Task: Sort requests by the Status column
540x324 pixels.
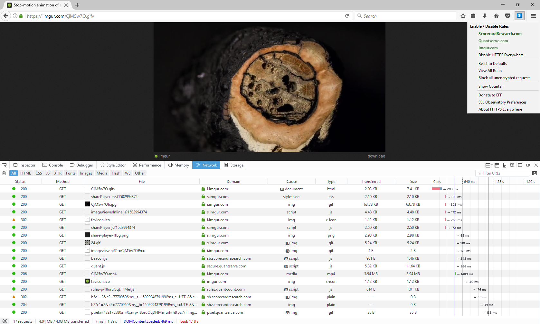Action: (20, 182)
